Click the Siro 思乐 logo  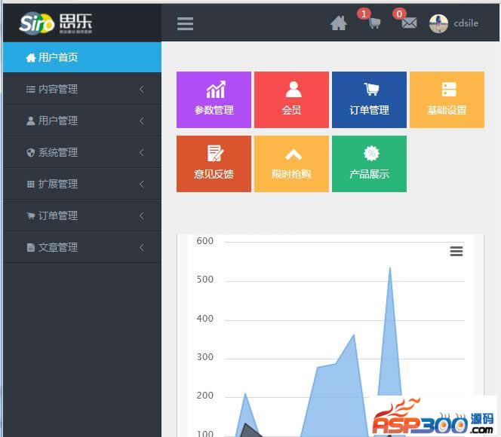click(56, 23)
